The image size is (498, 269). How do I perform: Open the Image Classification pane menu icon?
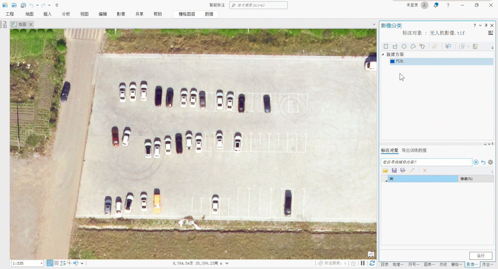[x=490, y=33]
